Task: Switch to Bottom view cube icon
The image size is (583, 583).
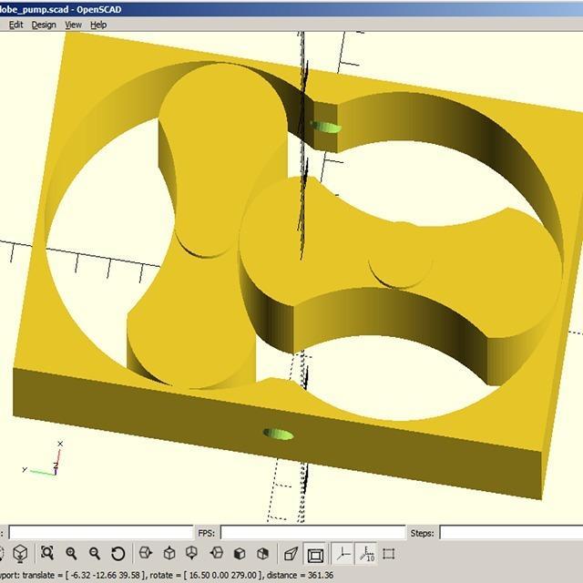Action: coord(192,553)
